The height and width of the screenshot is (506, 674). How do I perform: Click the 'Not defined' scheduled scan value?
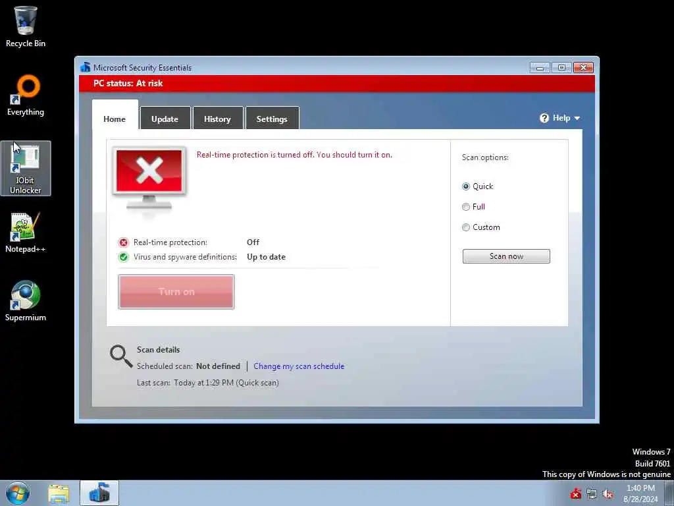pyautogui.click(x=219, y=366)
